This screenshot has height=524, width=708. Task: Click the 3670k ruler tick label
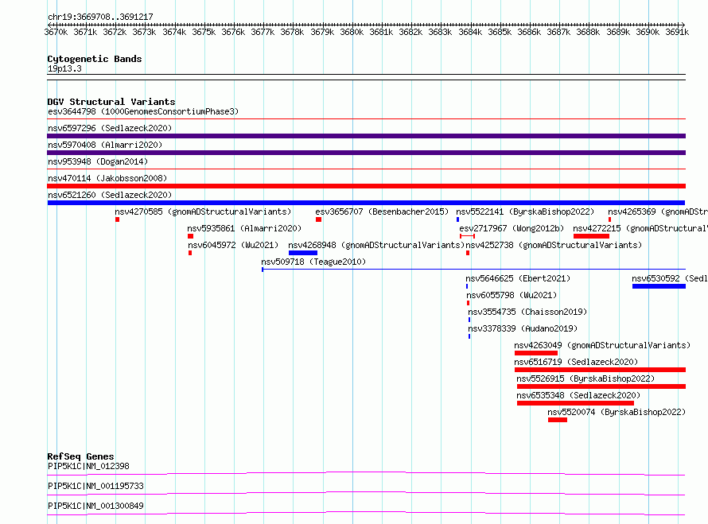pyautogui.click(x=56, y=32)
